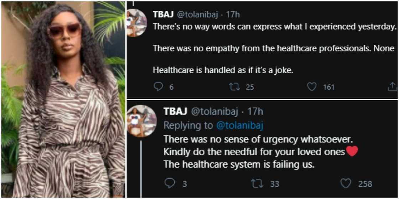Open the TBAJ avatar on the first tweet

pos(136,22)
